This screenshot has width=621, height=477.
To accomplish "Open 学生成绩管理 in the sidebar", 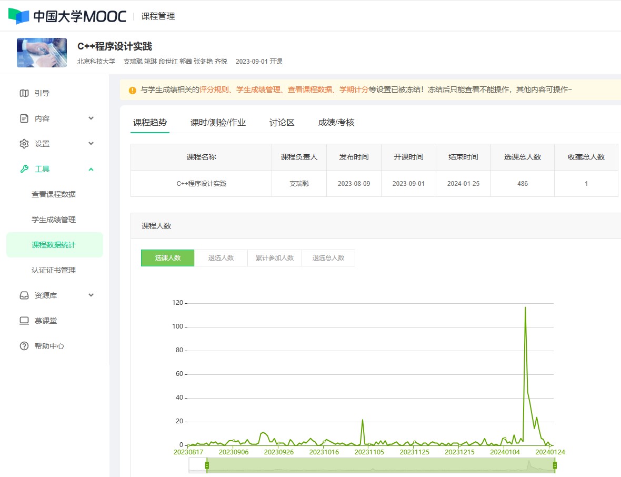I will [x=54, y=220].
